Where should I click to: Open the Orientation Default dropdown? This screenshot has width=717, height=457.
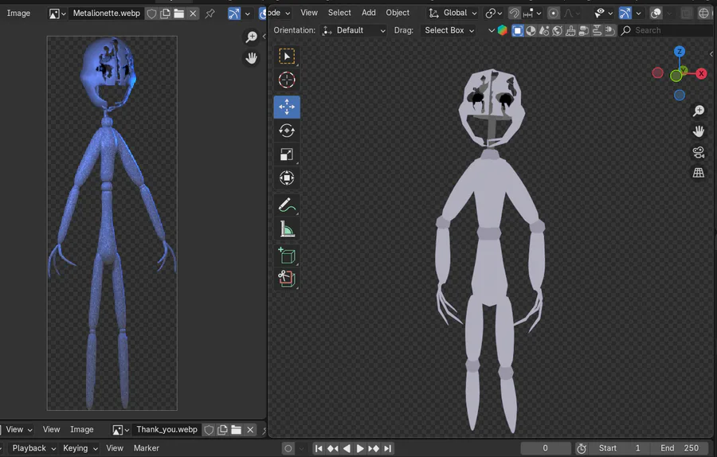pos(354,30)
